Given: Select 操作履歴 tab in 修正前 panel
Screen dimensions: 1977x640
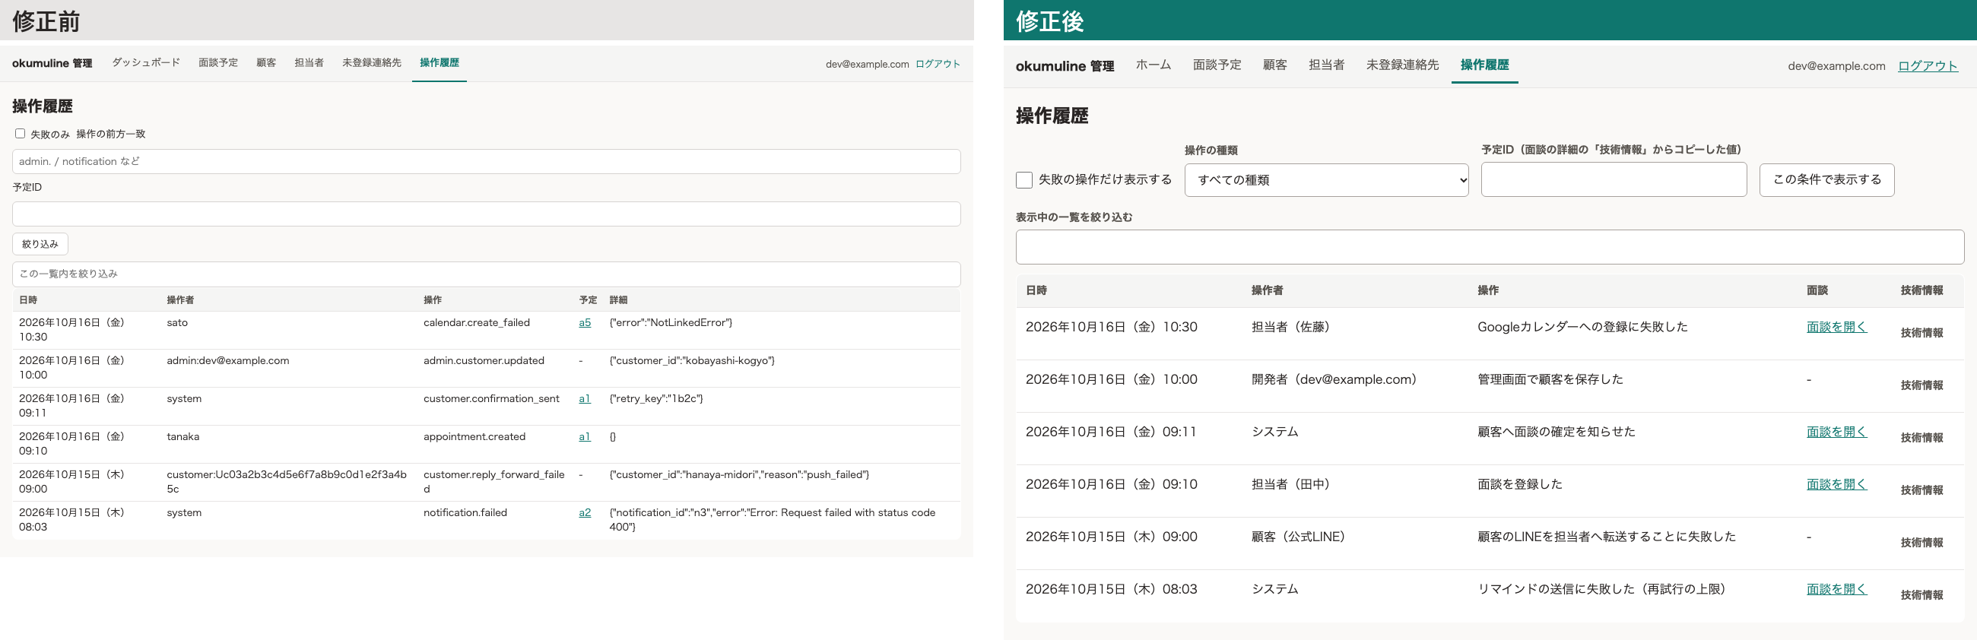Looking at the screenshot, I should pyautogui.click(x=439, y=63).
